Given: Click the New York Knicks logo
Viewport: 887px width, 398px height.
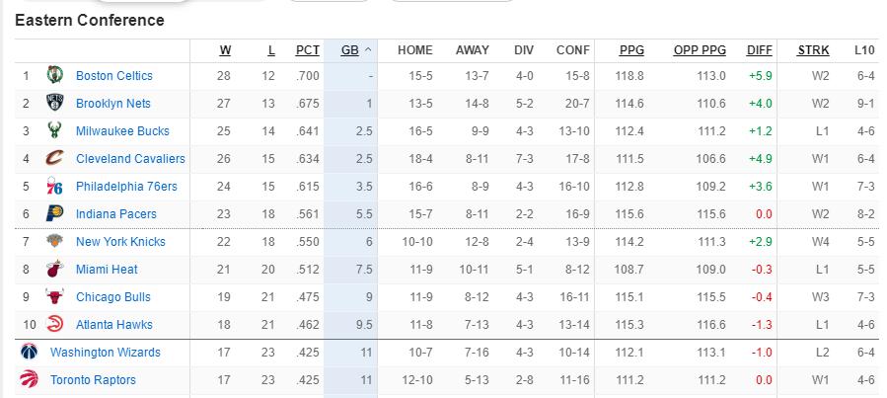Looking at the screenshot, I should coord(54,242).
